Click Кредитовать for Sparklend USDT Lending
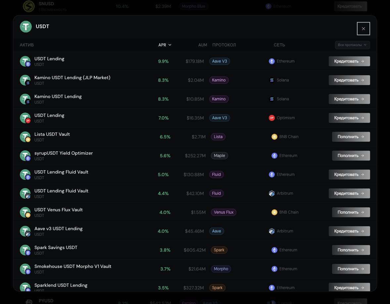The width and height of the screenshot is (390, 304). (349, 287)
